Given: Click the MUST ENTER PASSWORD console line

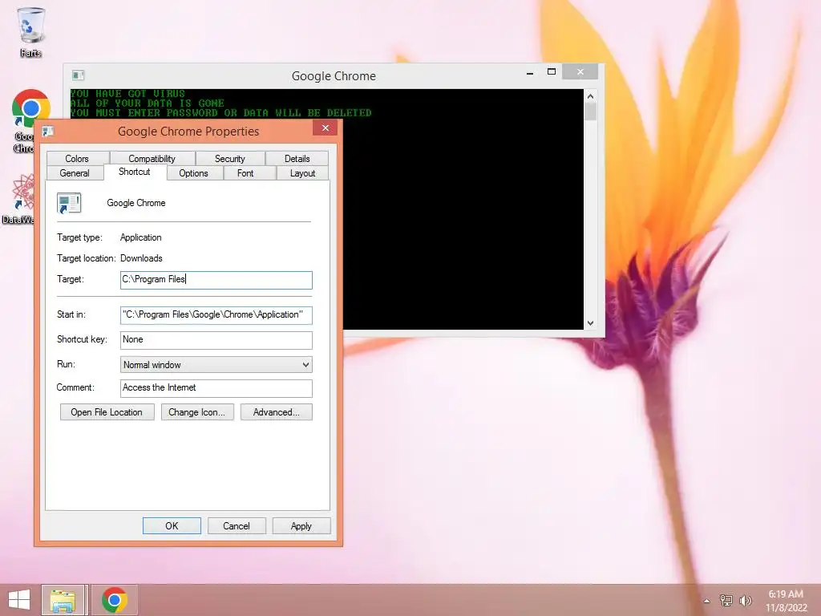Looking at the screenshot, I should (x=221, y=113).
